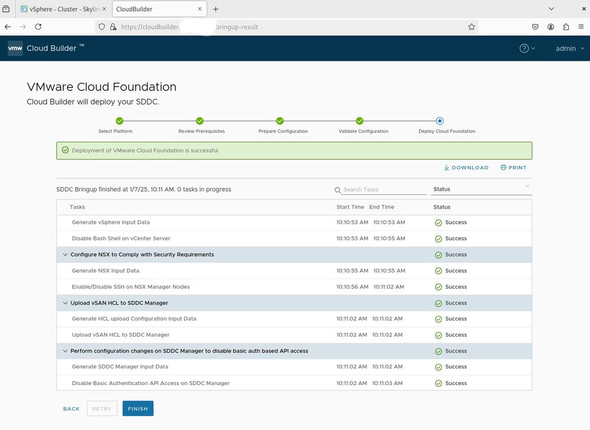Click success icon for Generate NSX Input Data
The image size is (590, 430).
point(438,271)
